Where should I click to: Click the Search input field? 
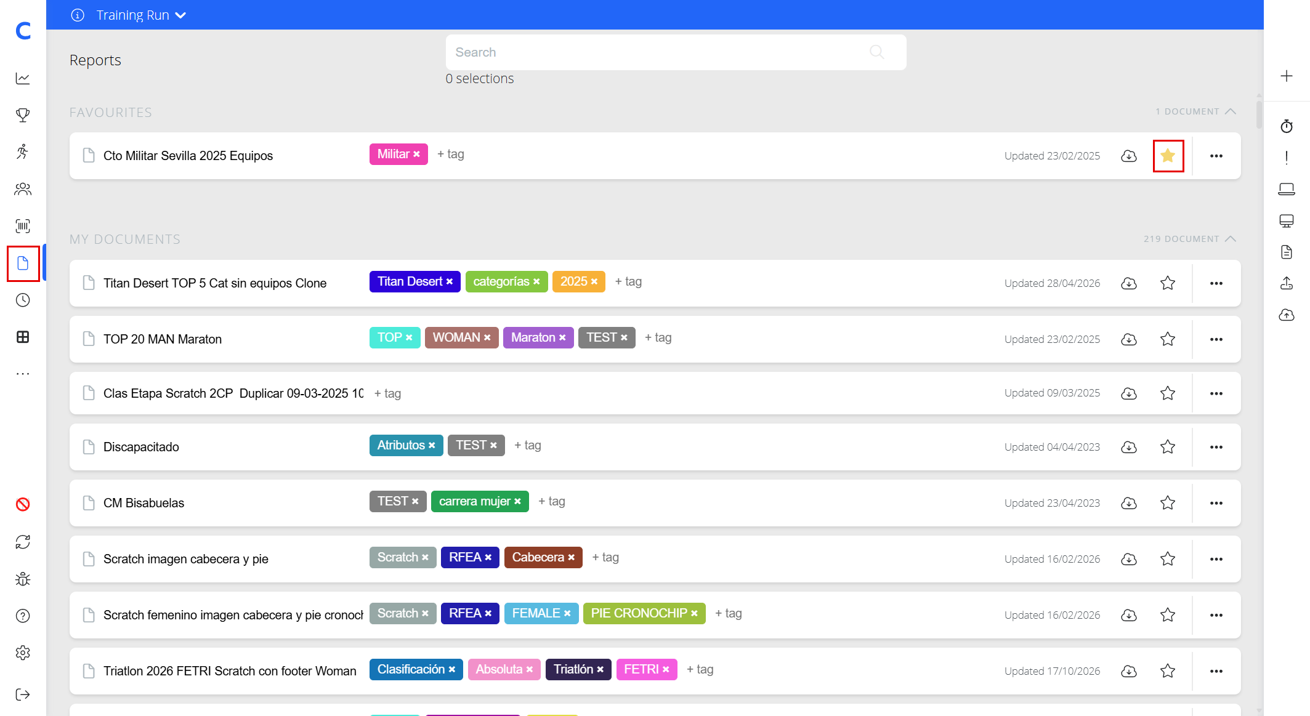(x=676, y=52)
